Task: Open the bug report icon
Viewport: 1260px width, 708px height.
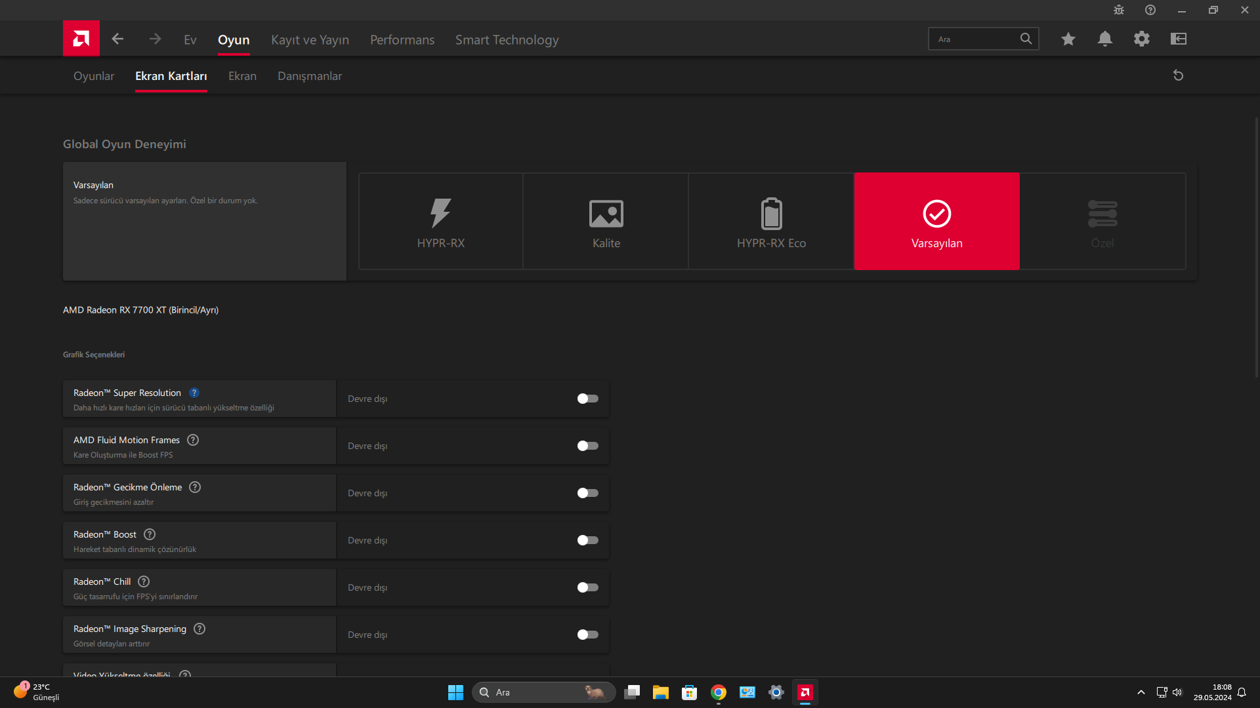Action: pyautogui.click(x=1119, y=10)
